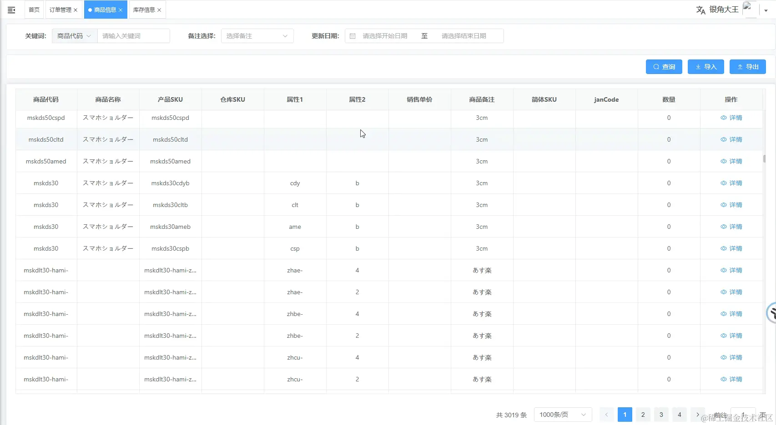Viewport: 776px width, 425px height.
Task: Click eye icon in mskds30cdyb row
Action: 724,183
